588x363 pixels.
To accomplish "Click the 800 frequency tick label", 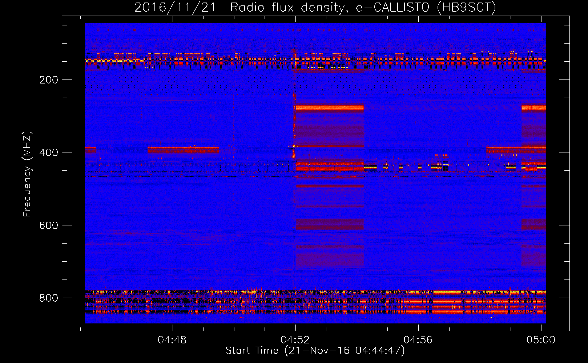I will point(49,298).
